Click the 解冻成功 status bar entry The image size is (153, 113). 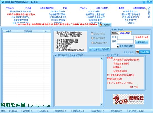click(116, 111)
